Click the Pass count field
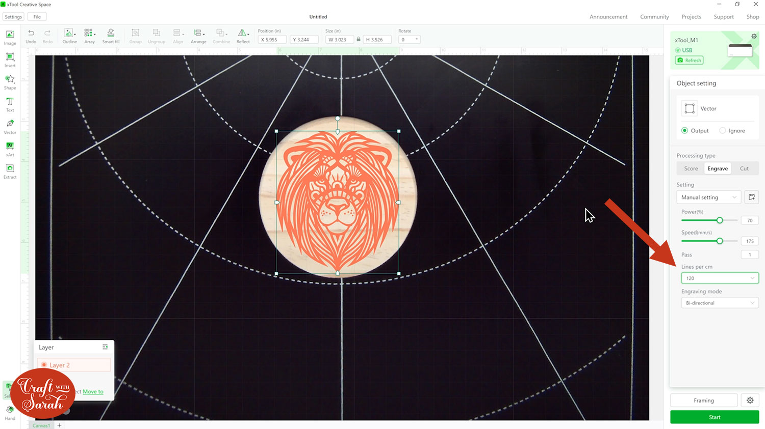 point(750,254)
